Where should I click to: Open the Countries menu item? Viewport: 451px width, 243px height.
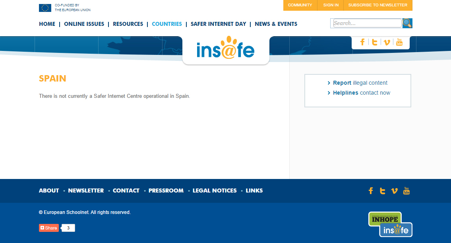167,24
